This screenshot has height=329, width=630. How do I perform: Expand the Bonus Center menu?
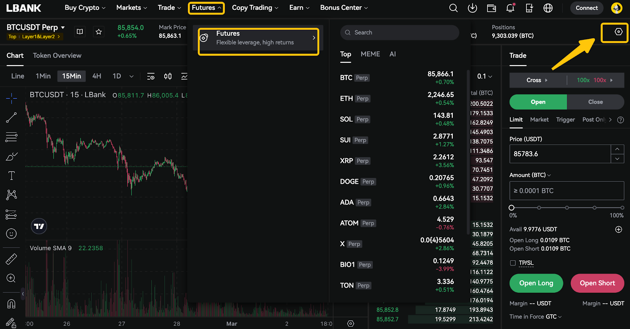(x=344, y=8)
